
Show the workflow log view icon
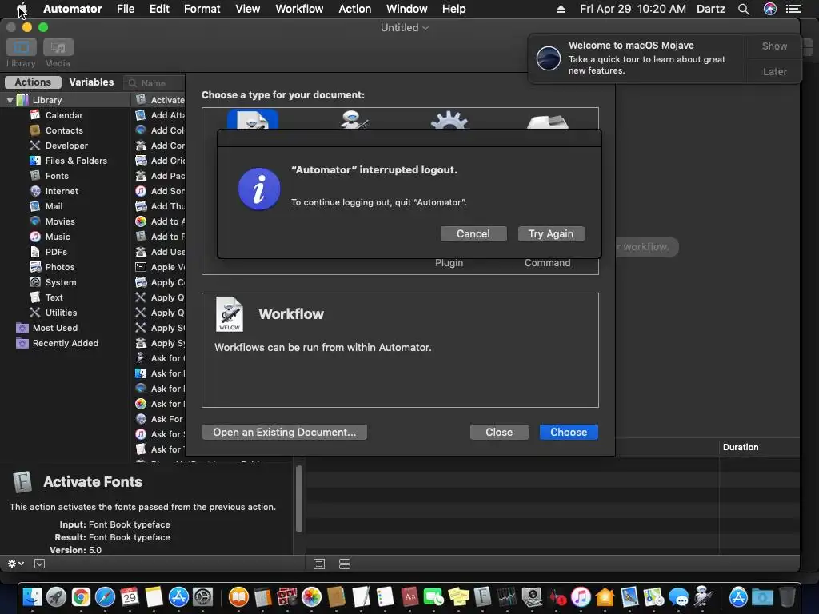pyautogui.click(x=319, y=564)
